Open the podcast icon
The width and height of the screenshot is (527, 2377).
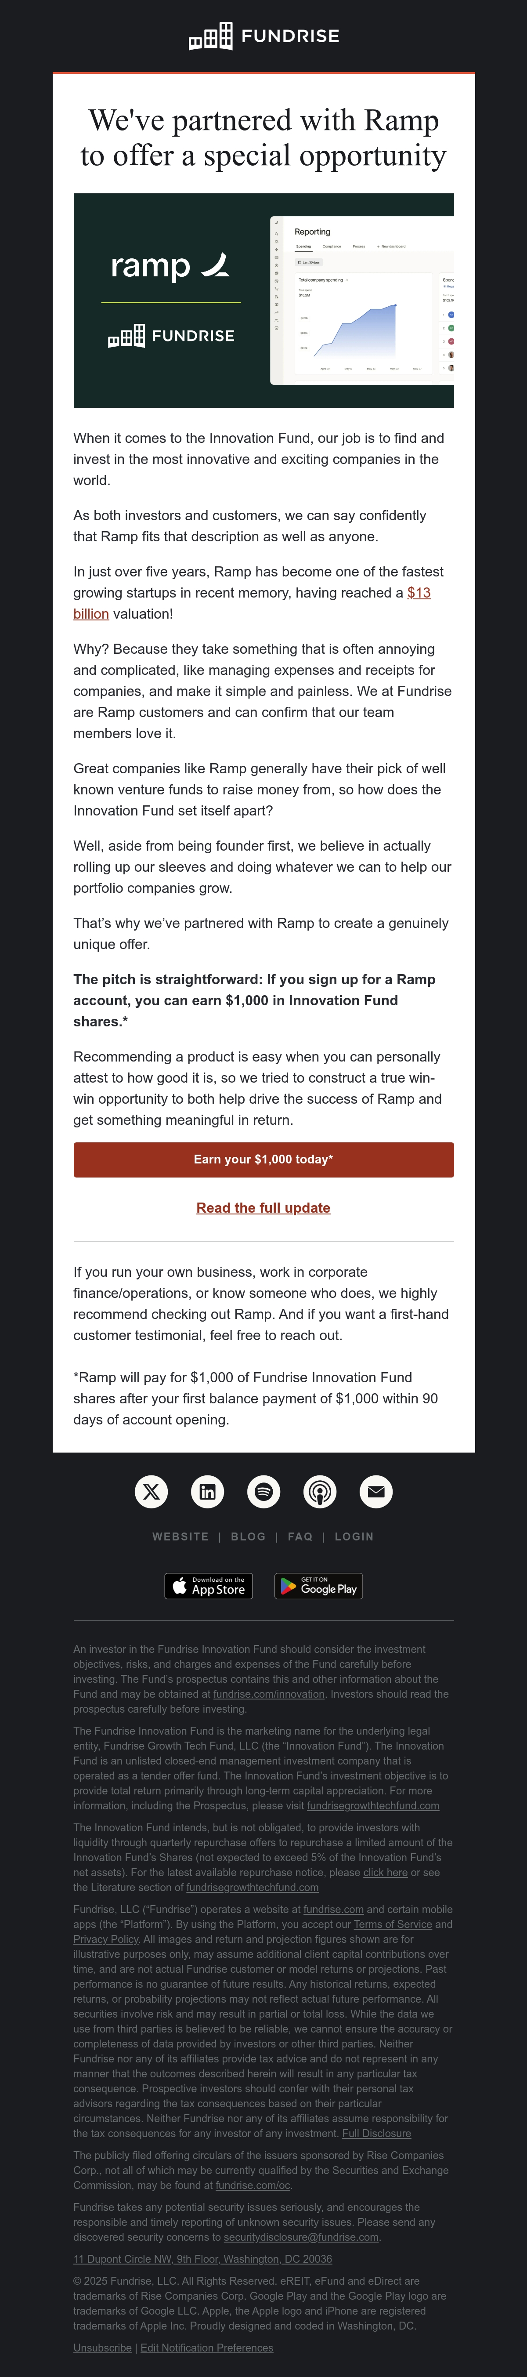(x=320, y=1492)
